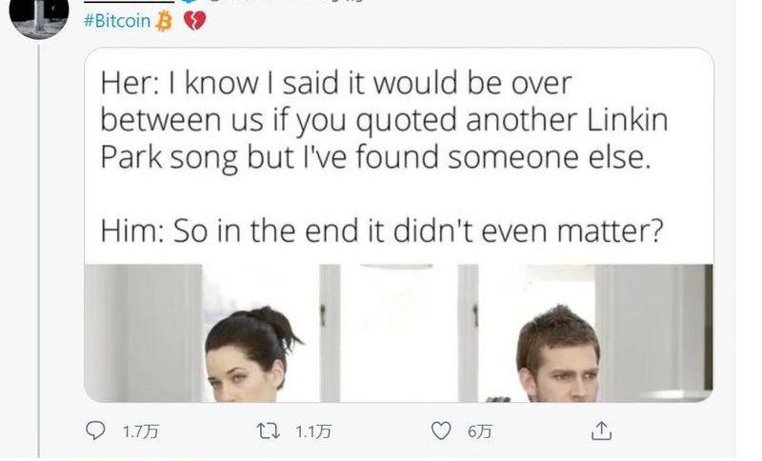This screenshot has height=461, width=762.
Task: Open the author's profile avatar
Action: [39, 16]
